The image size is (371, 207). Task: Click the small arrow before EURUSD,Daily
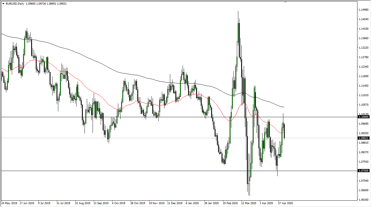[3, 4]
